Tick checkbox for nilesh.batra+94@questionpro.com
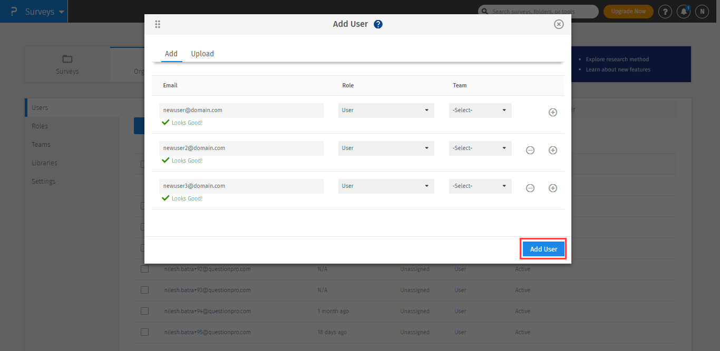720x351 pixels. pyautogui.click(x=144, y=311)
